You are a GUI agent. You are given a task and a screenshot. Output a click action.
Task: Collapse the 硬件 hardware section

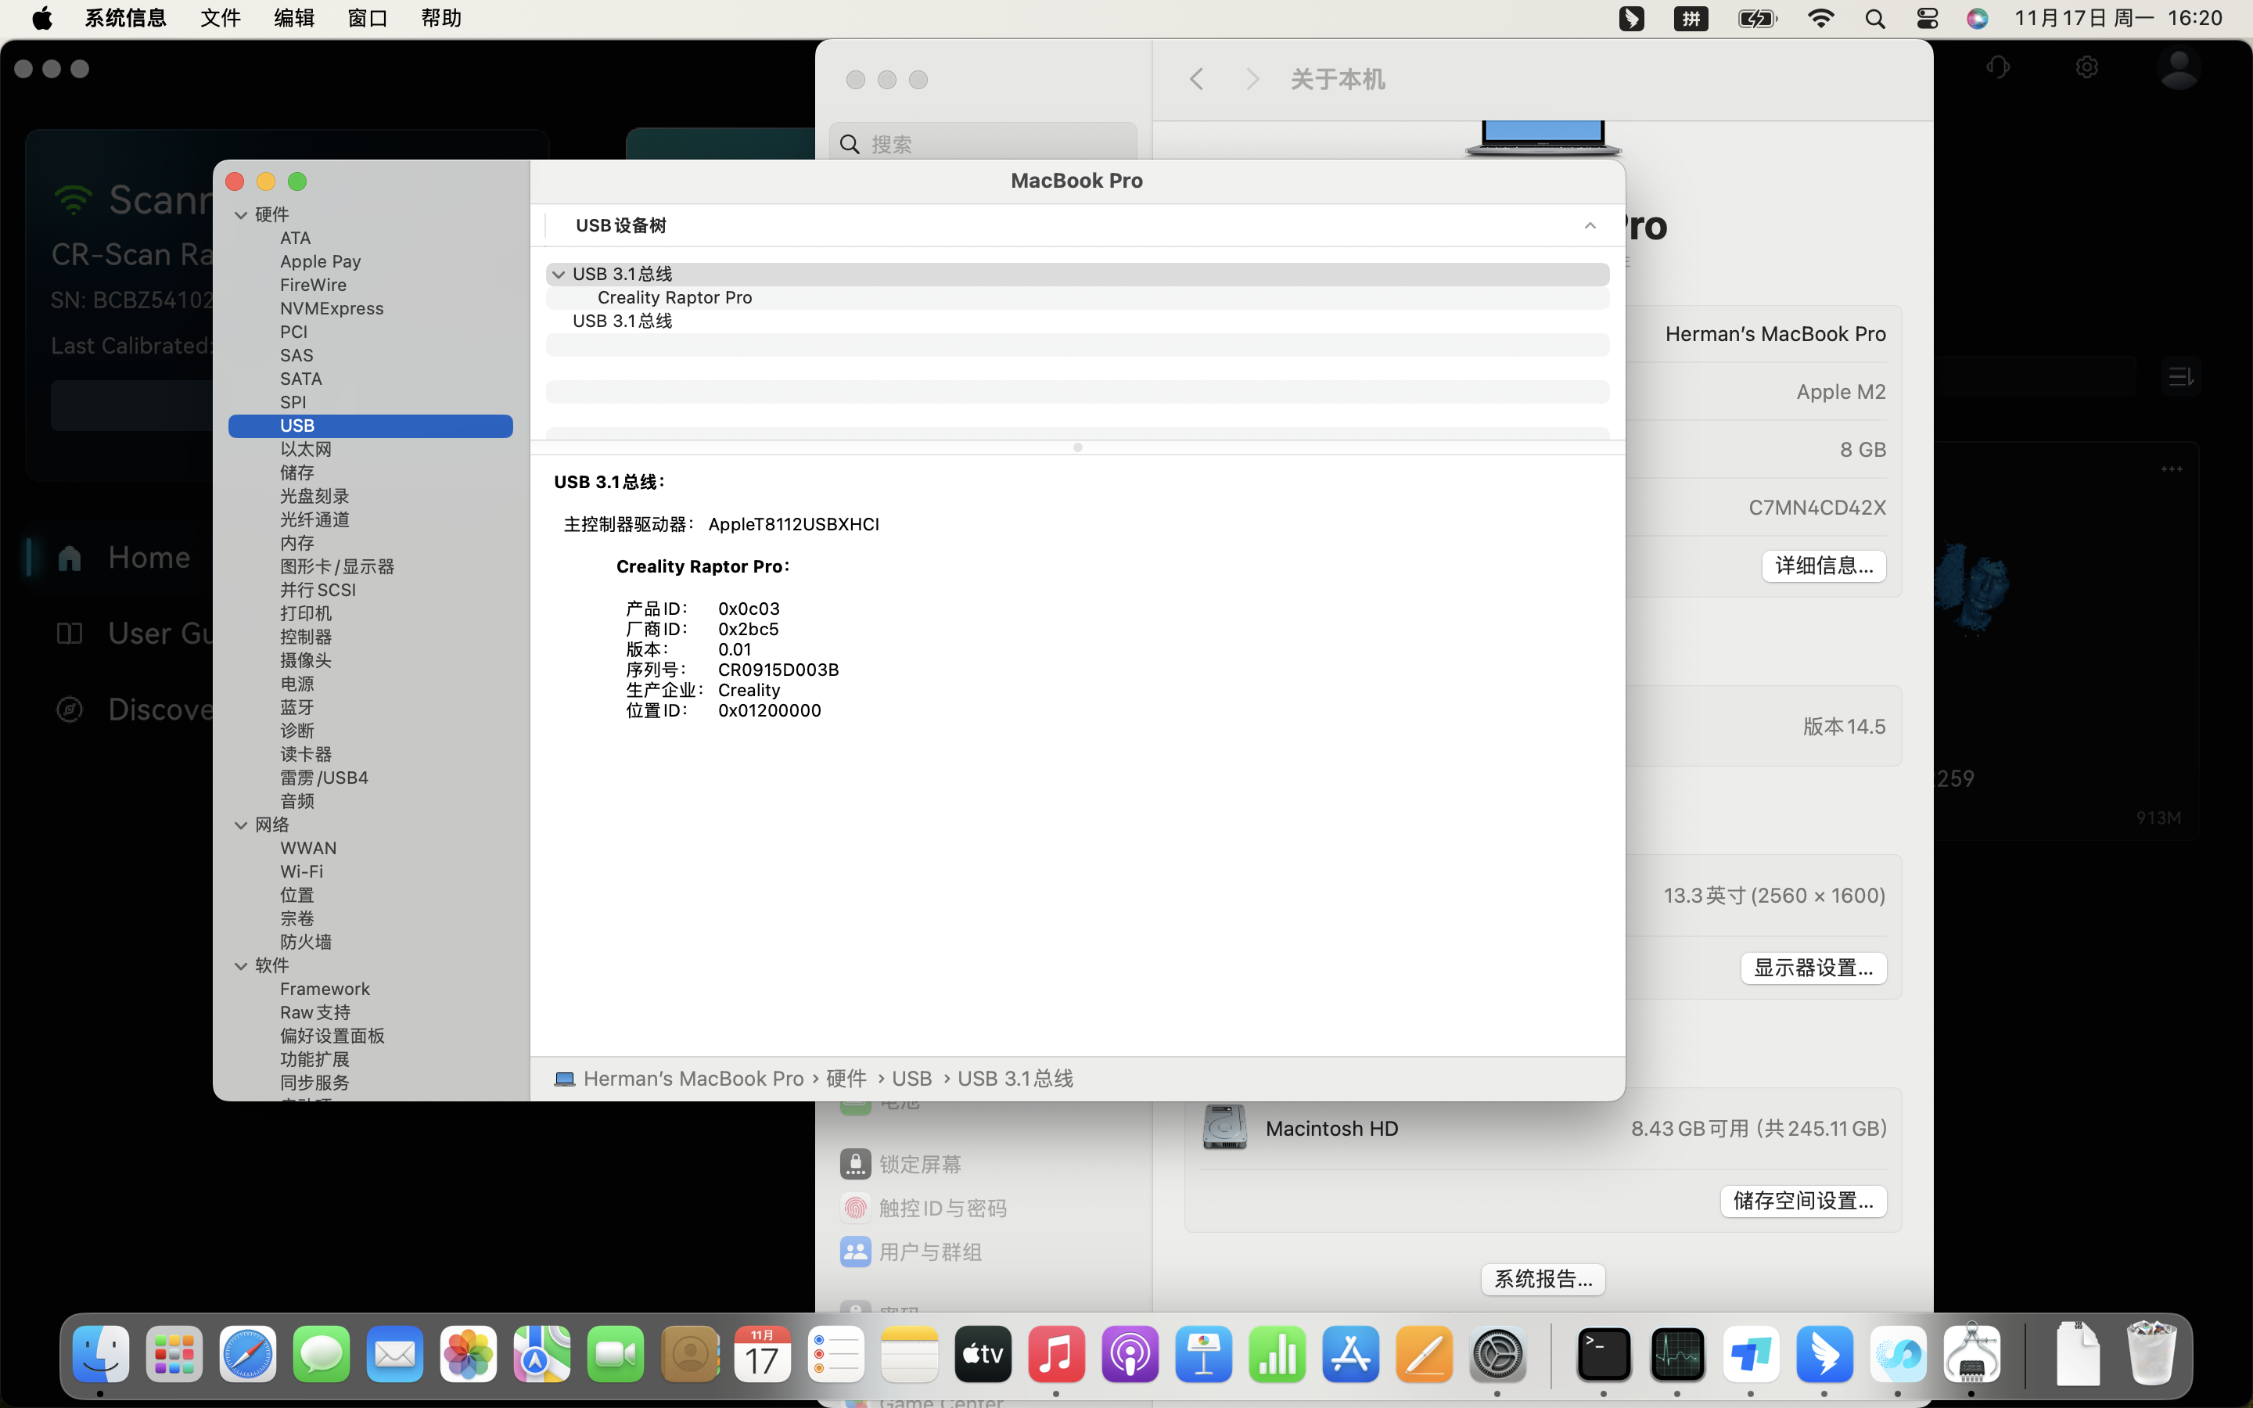241,215
